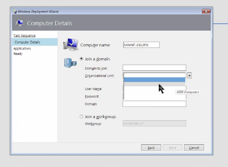
Task: Click the Domain to join label
Action: (x=96, y=68)
